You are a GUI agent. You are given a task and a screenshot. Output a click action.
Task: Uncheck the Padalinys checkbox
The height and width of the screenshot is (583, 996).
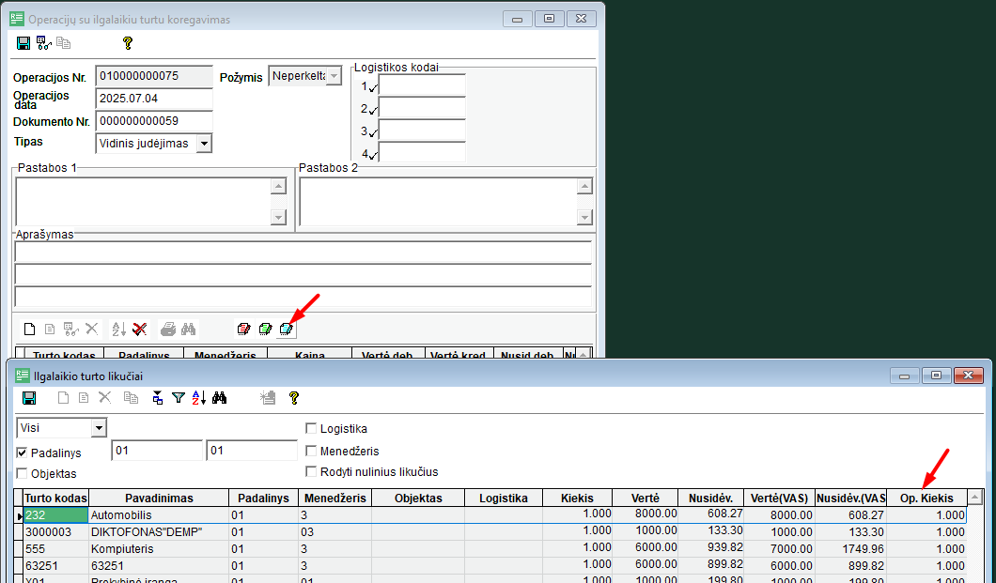(x=23, y=453)
